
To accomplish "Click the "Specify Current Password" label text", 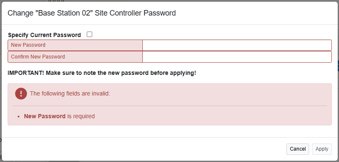I will tap(44, 35).
